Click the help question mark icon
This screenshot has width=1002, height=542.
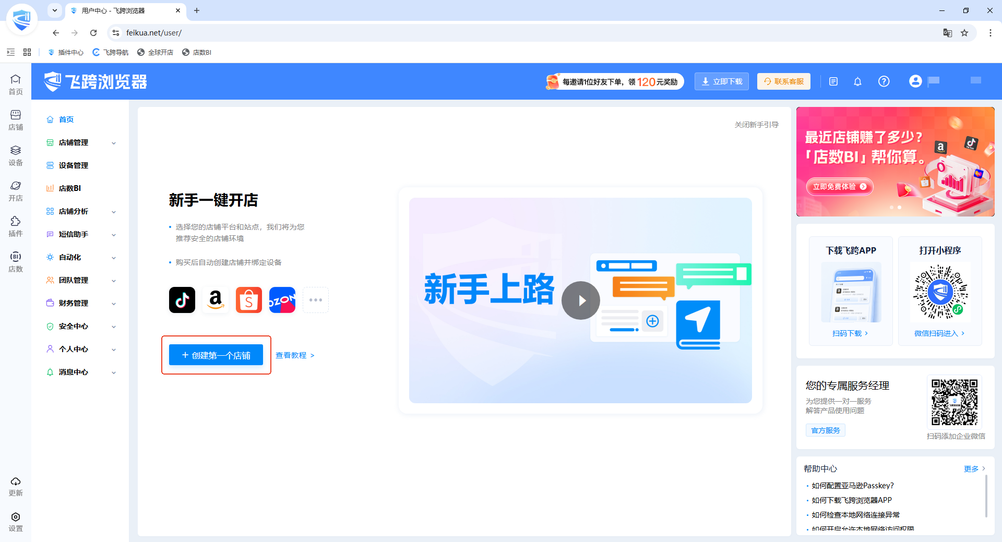(x=884, y=81)
